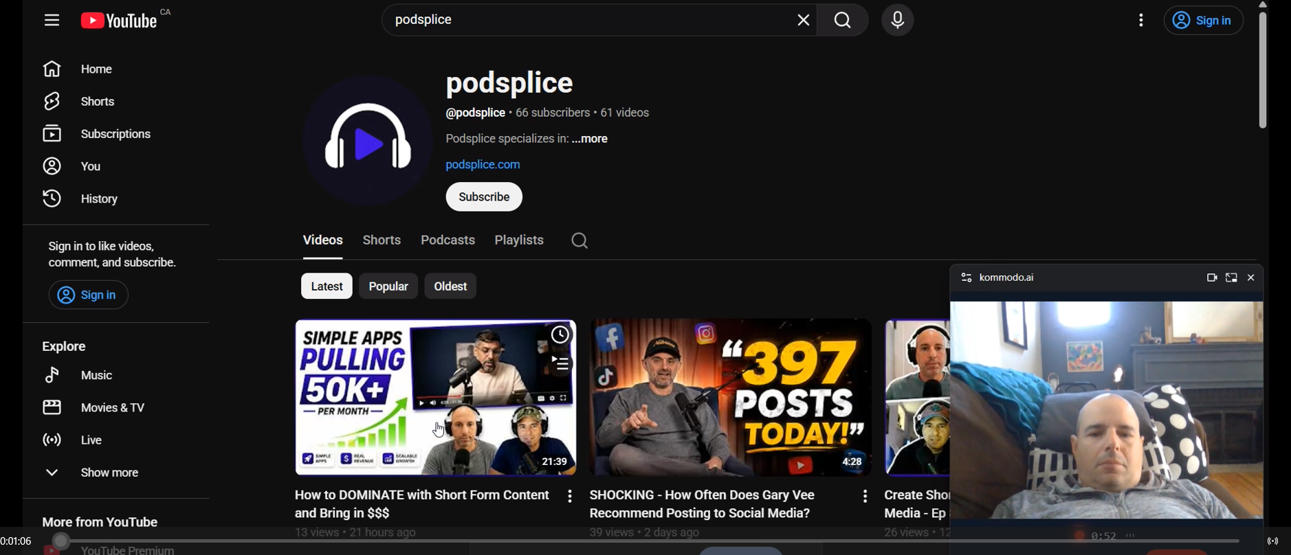Return to tab from kommodo.ai picture-in-picture

click(x=1231, y=278)
